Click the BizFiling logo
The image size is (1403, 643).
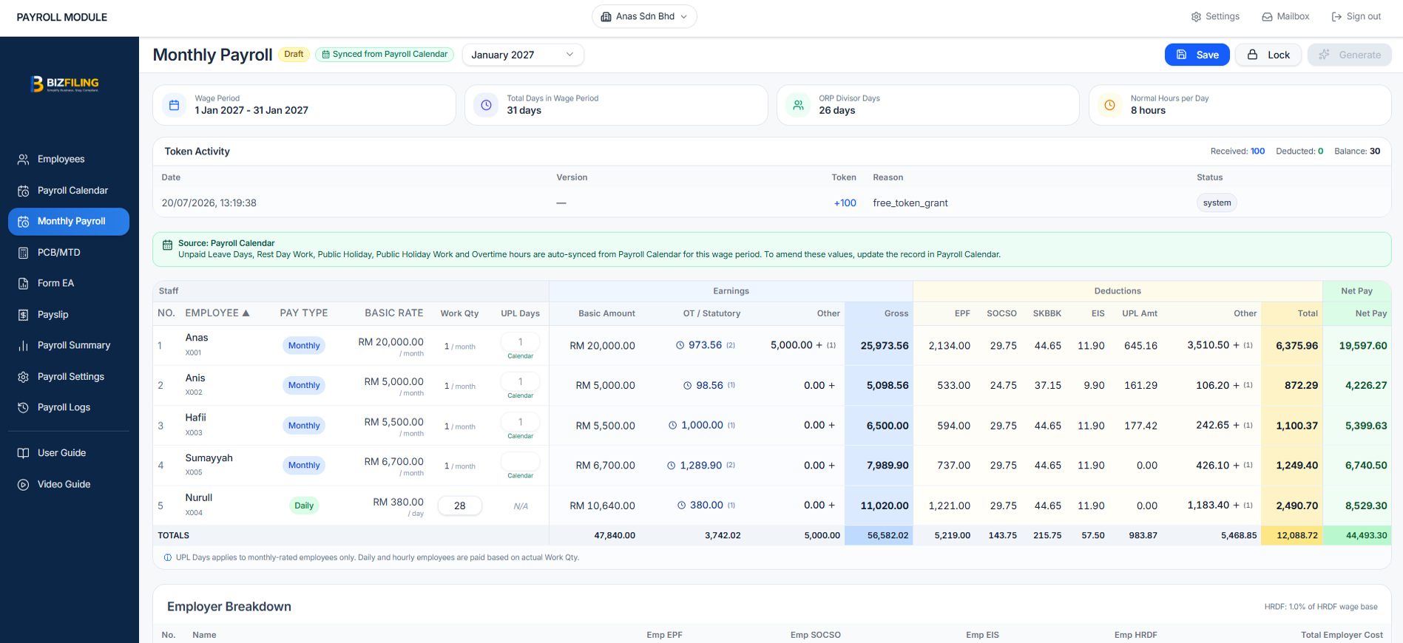coord(65,84)
